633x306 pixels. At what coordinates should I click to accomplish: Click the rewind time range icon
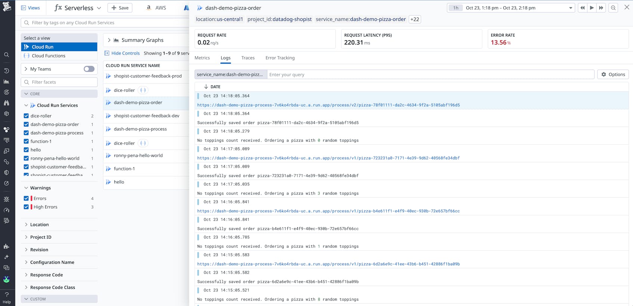pyautogui.click(x=582, y=8)
